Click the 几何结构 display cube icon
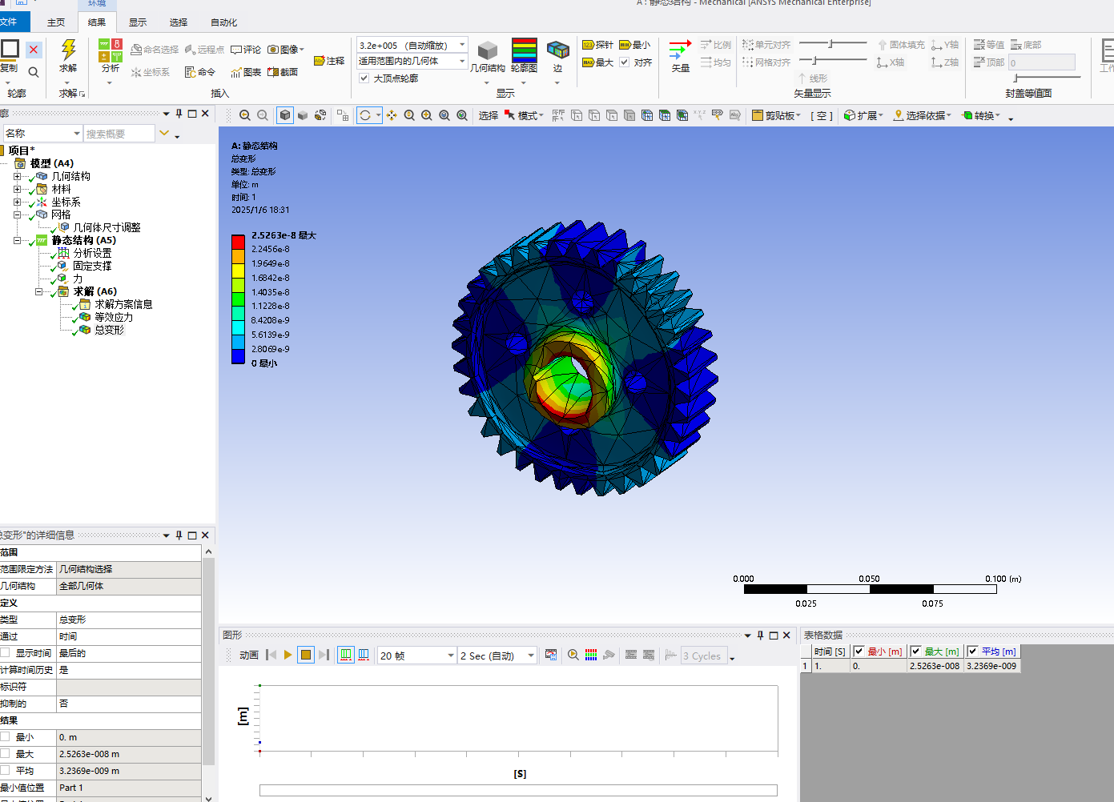This screenshot has width=1114, height=802. [x=487, y=50]
